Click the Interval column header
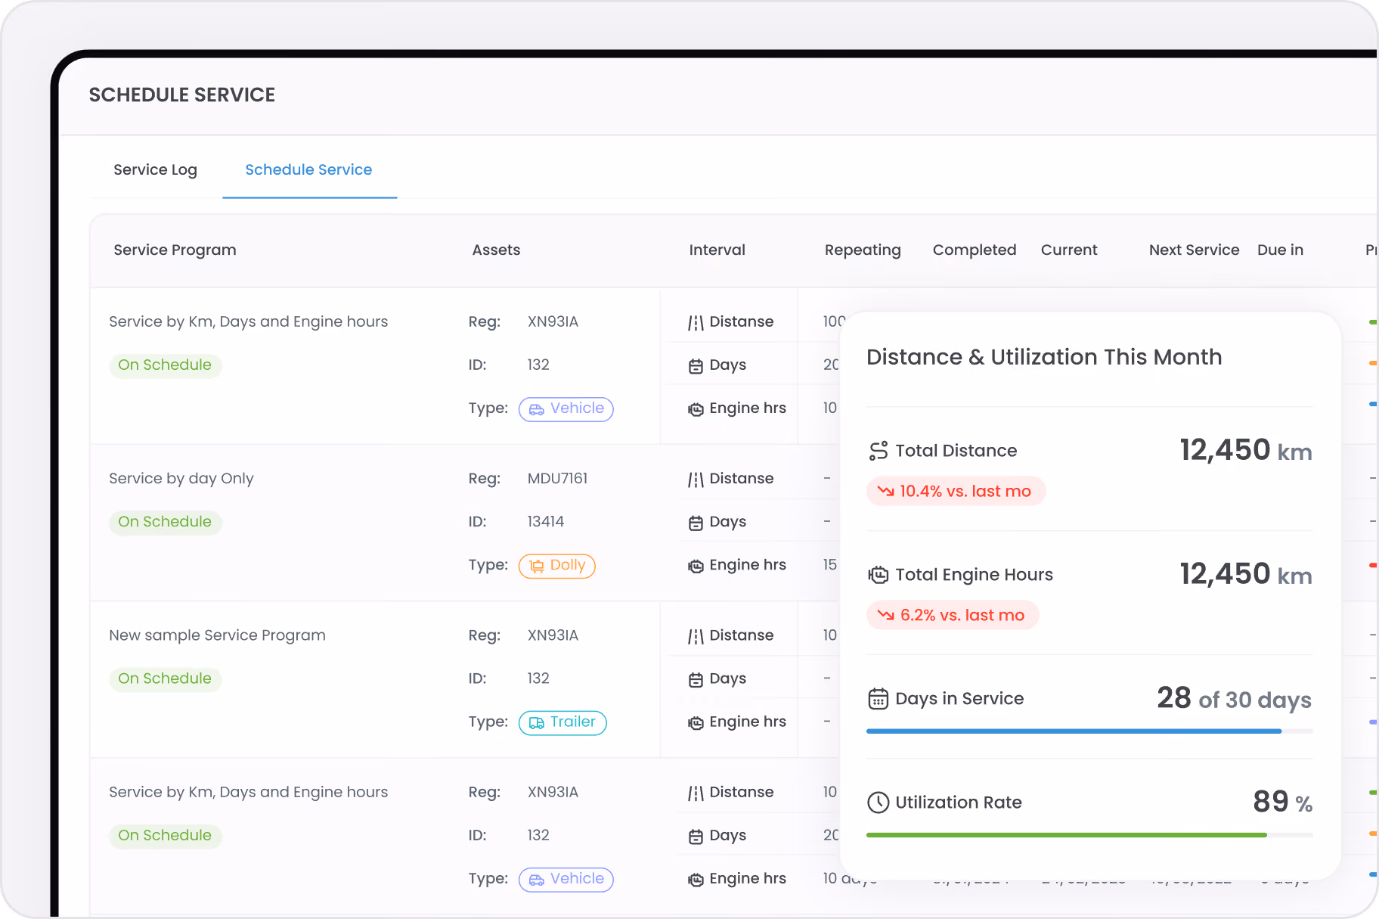This screenshot has height=919, width=1379. pos(717,250)
